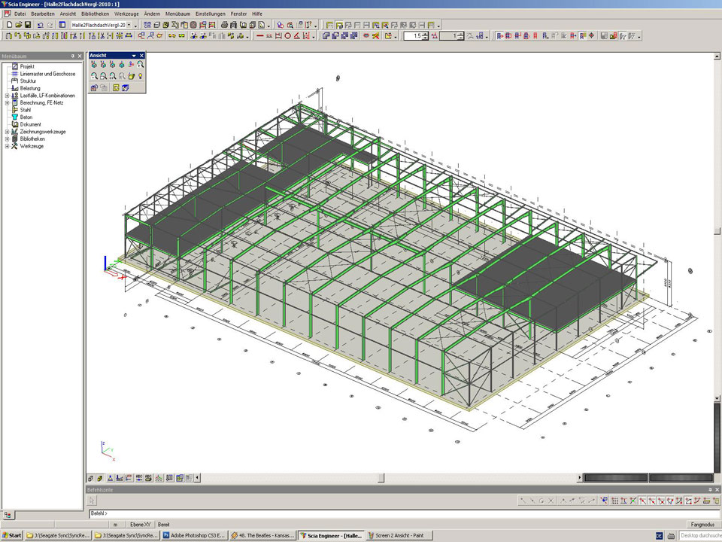Switch to Adobe Photoshop CS3 taskbar button
This screenshot has height=542, width=722.
click(x=194, y=535)
